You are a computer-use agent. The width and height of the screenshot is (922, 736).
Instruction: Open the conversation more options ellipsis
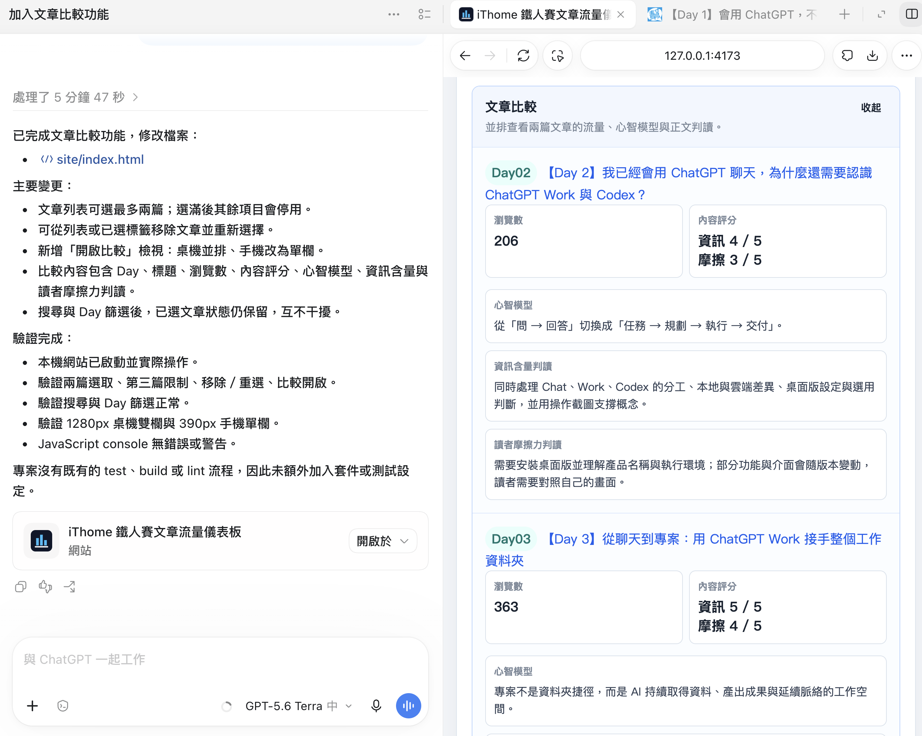393,15
